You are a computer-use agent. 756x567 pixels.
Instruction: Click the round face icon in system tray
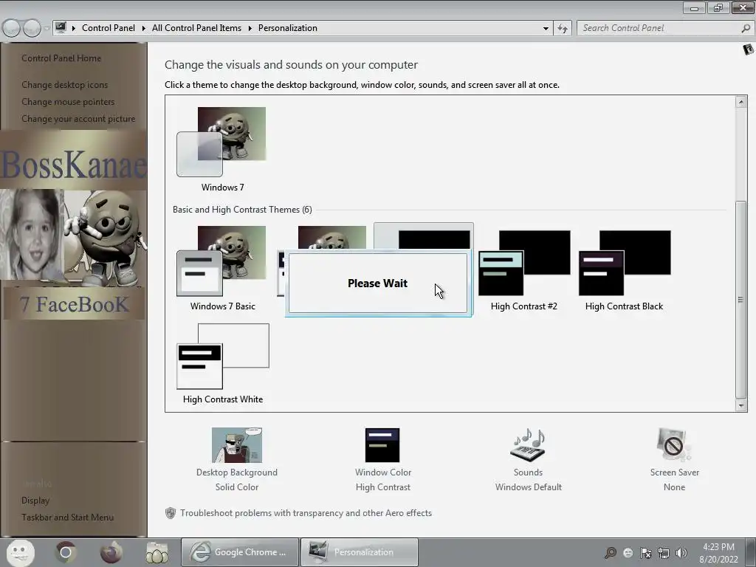pos(628,552)
